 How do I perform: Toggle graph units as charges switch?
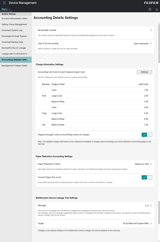(x=147, y=135)
